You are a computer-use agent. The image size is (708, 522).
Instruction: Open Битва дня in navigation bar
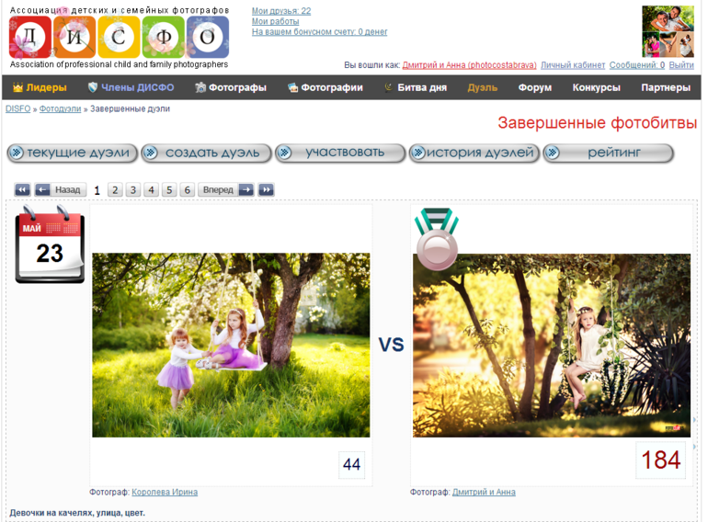coord(415,88)
